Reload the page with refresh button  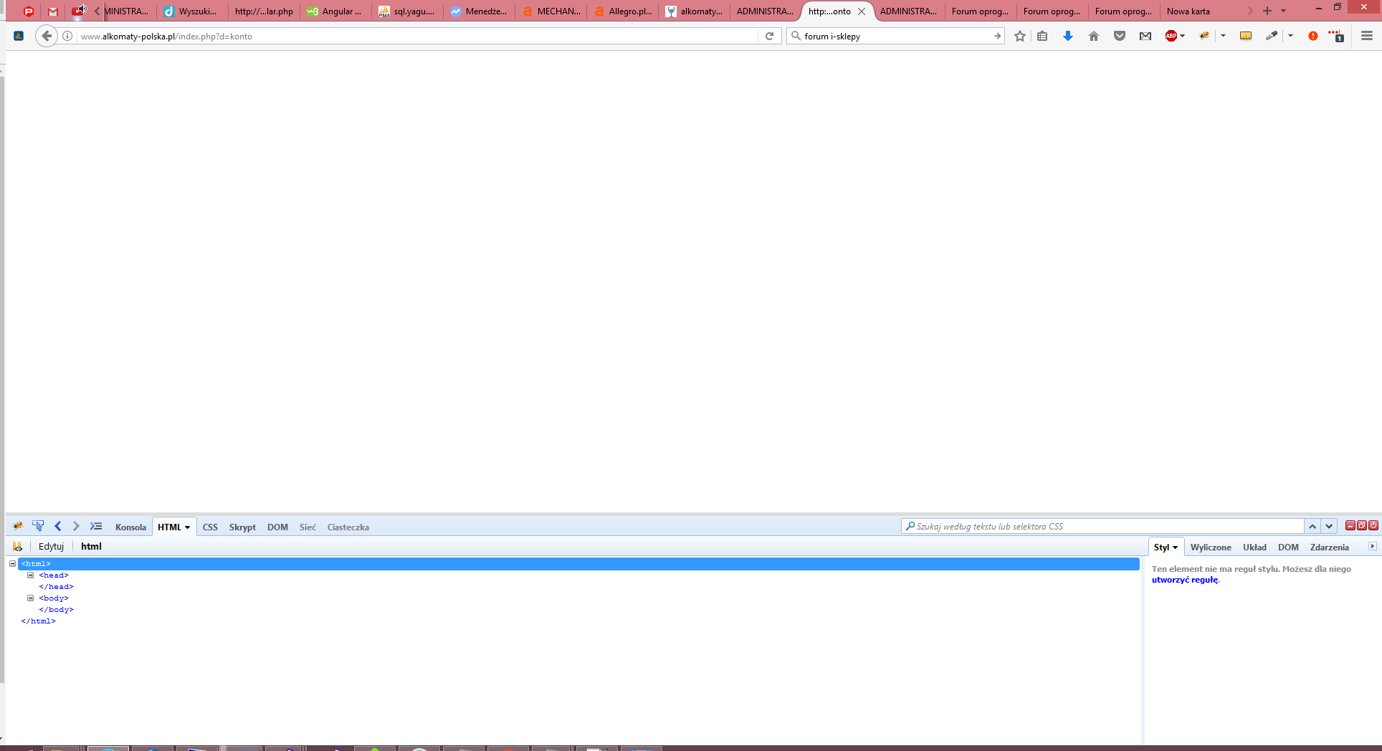point(769,36)
